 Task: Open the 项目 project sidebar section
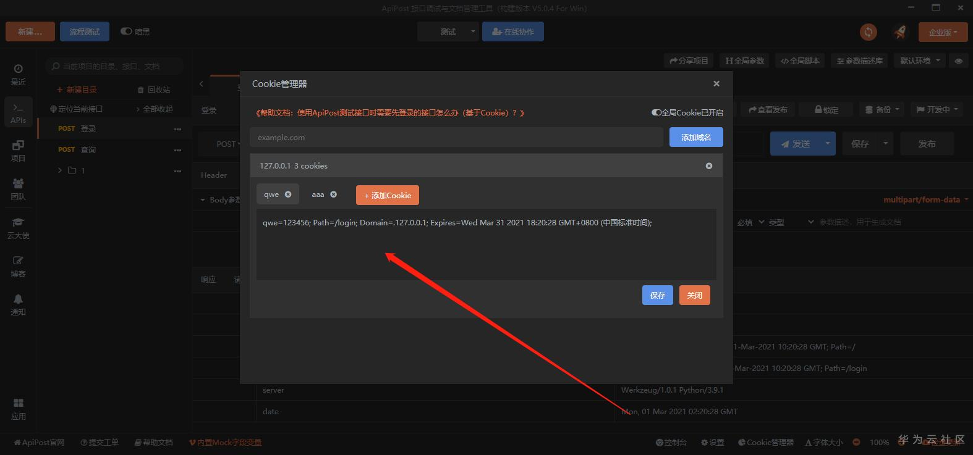click(18, 151)
